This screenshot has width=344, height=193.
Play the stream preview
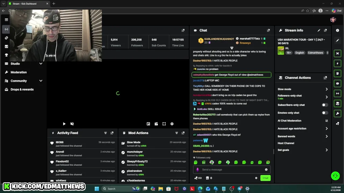pyautogui.click(x=64, y=124)
